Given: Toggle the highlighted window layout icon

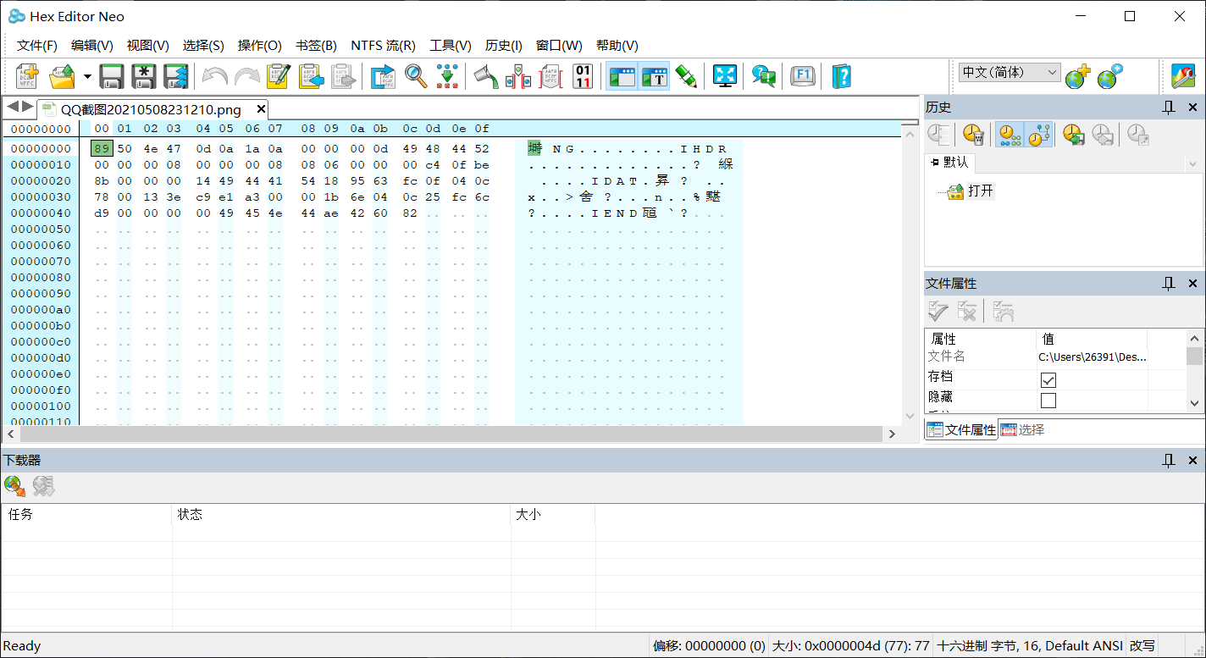Looking at the screenshot, I should coord(622,76).
